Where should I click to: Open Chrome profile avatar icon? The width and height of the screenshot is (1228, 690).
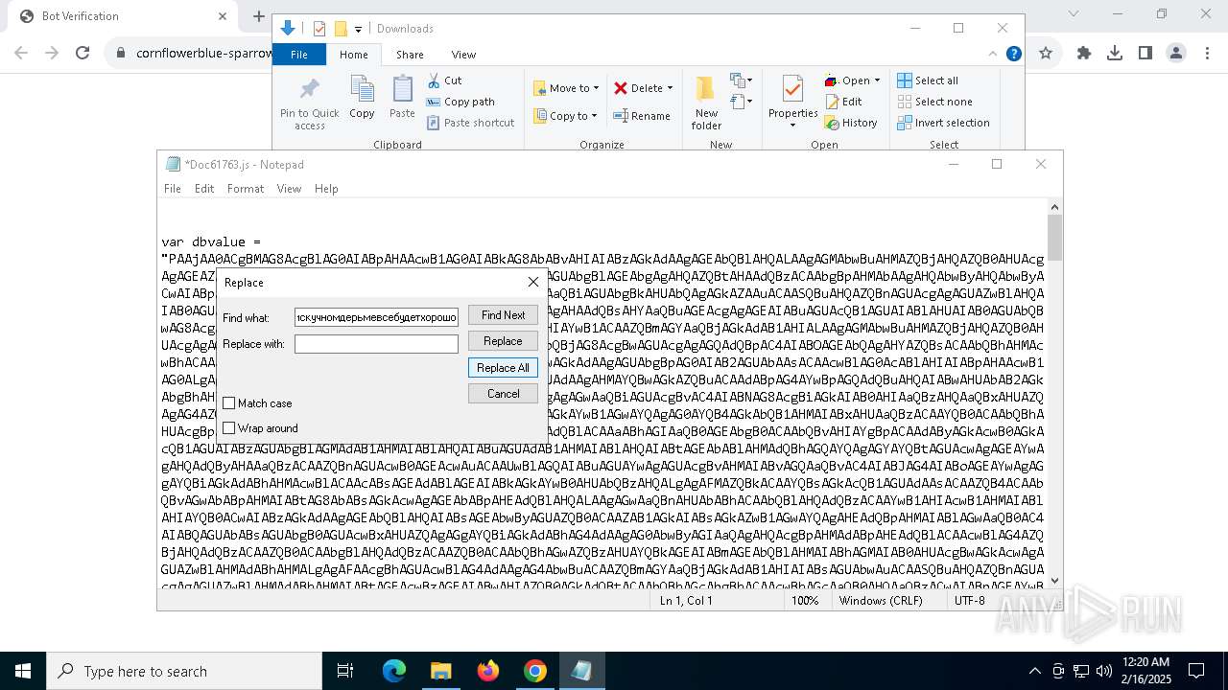(1176, 54)
